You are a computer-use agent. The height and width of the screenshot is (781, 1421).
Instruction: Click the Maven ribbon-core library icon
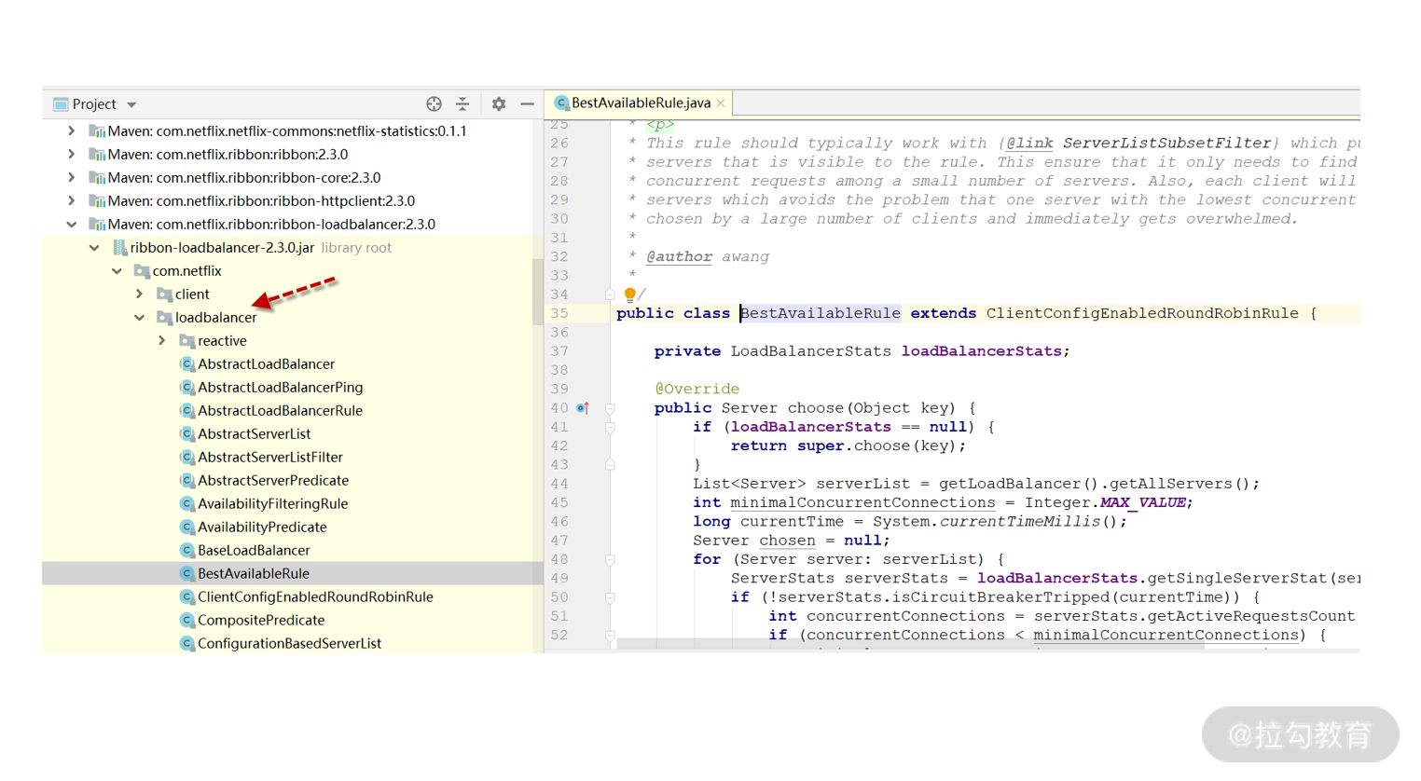tap(97, 178)
